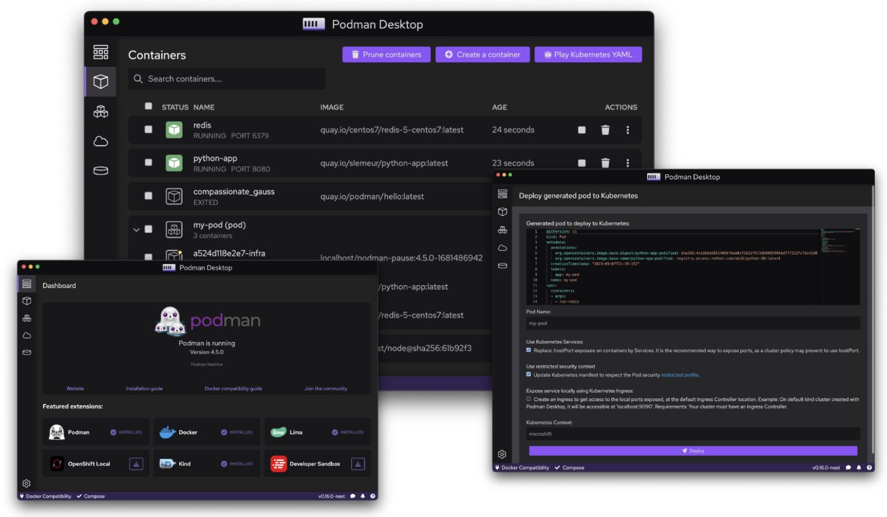Collapse the my-pod (pod) group chevron
Screen dimensions: 887x517
coord(136,230)
